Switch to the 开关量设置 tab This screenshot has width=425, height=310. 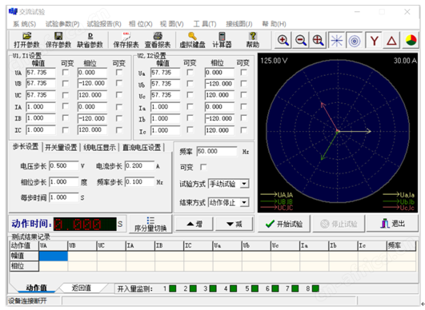[x=61, y=148]
